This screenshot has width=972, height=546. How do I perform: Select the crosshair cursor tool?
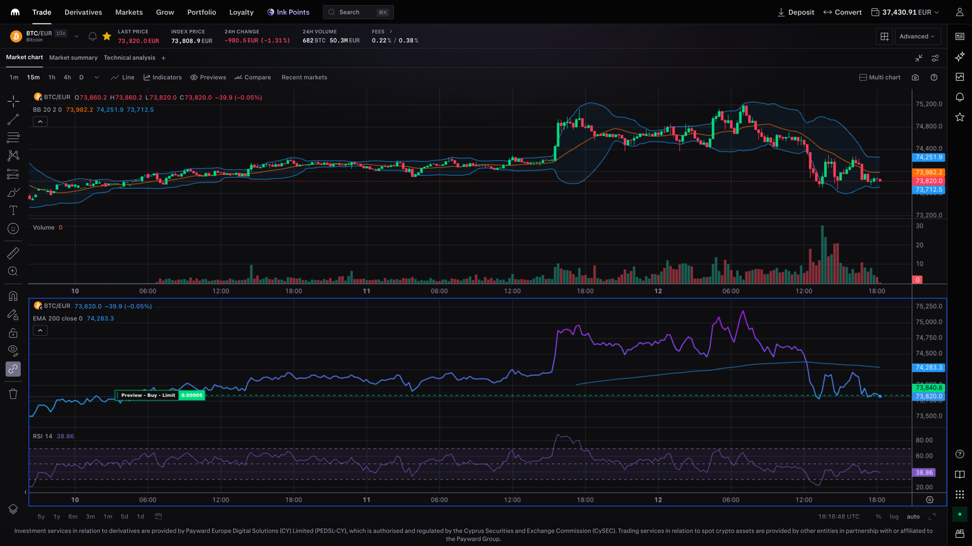tap(13, 101)
